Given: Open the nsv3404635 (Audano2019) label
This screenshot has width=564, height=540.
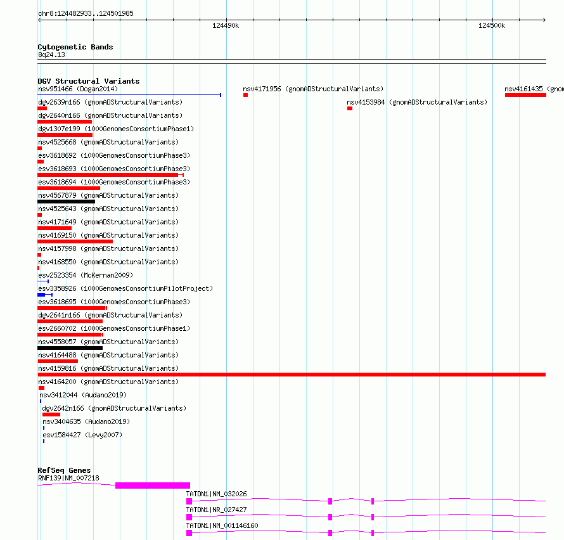Looking at the screenshot, I should point(86,421).
